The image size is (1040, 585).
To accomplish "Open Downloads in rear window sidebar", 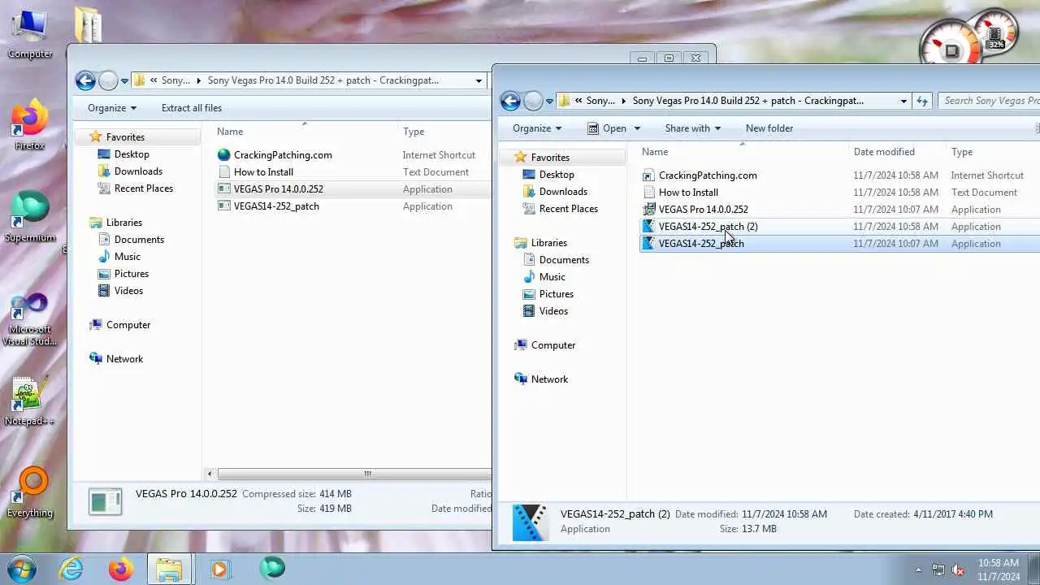I will pyautogui.click(x=138, y=171).
